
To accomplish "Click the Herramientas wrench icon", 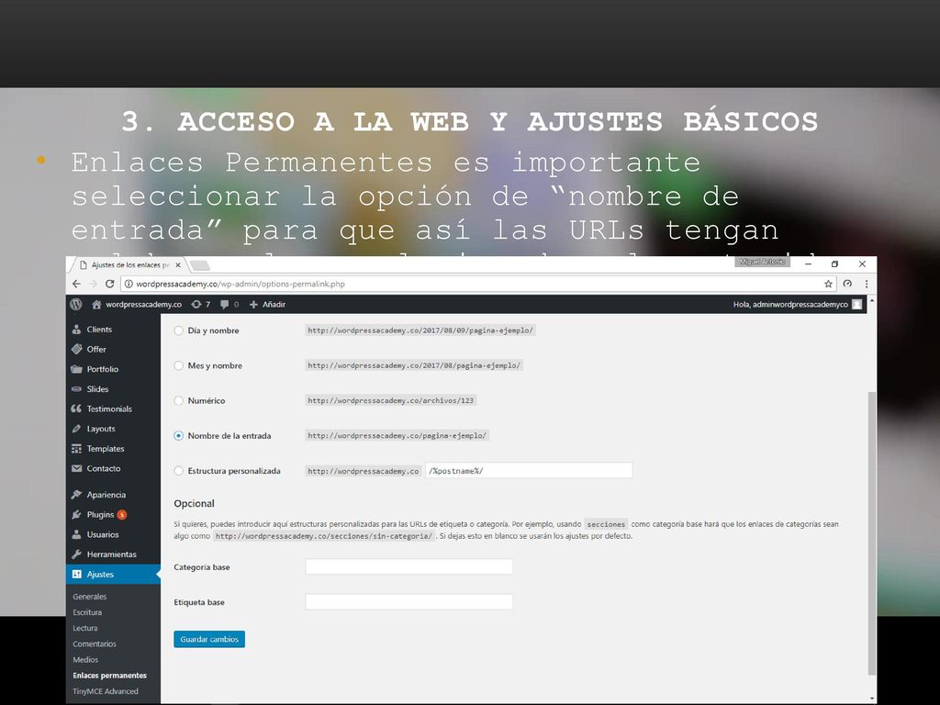I will point(76,554).
